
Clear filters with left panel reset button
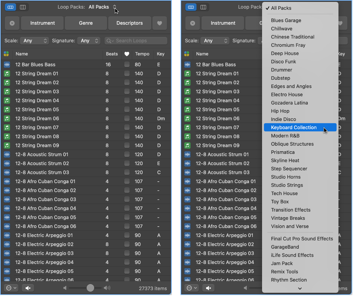12,23
